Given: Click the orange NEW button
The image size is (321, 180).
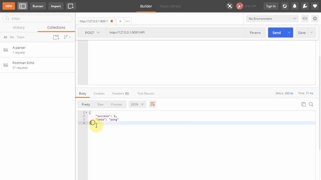Looking at the screenshot, I should pyautogui.click(x=9, y=6).
